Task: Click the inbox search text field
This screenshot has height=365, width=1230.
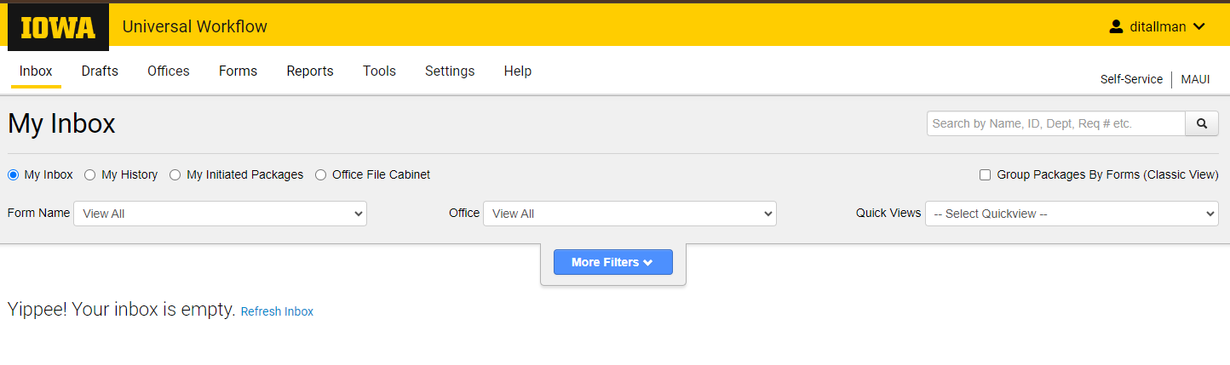Action: tap(1055, 123)
